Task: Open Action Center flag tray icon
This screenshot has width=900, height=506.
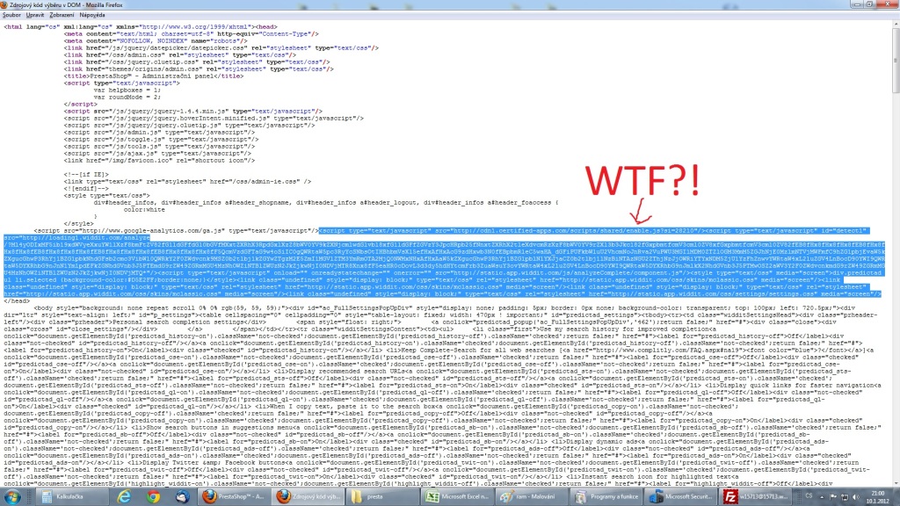Action: point(833,497)
